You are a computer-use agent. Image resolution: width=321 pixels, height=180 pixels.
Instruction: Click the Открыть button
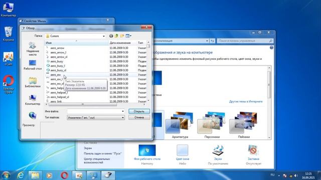(x=139, y=111)
